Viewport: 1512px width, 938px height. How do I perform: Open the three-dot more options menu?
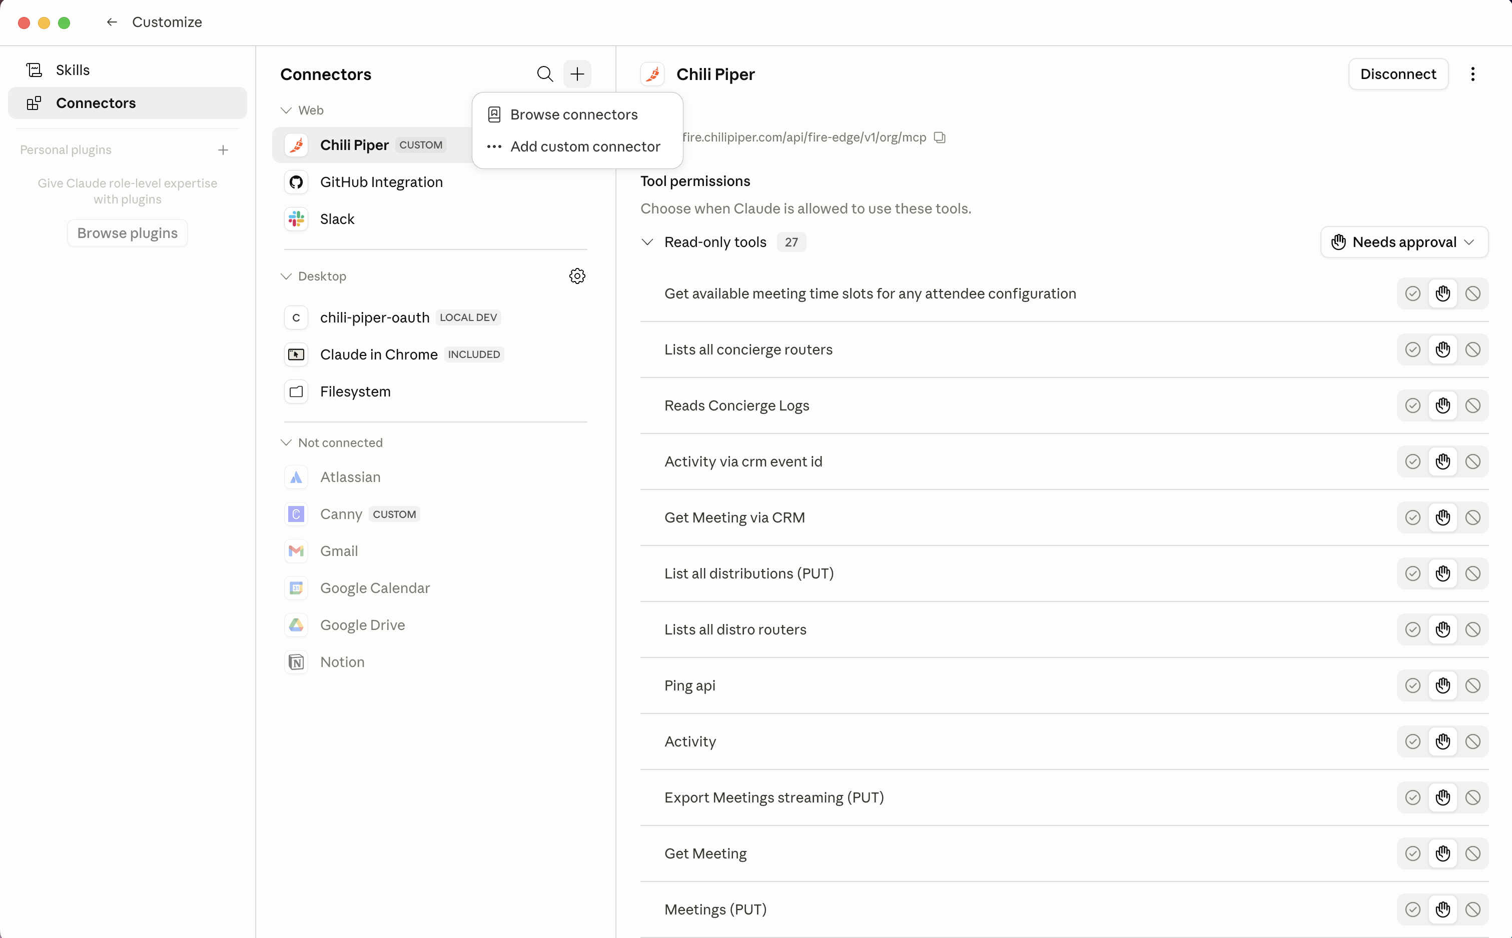click(1472, 74)
